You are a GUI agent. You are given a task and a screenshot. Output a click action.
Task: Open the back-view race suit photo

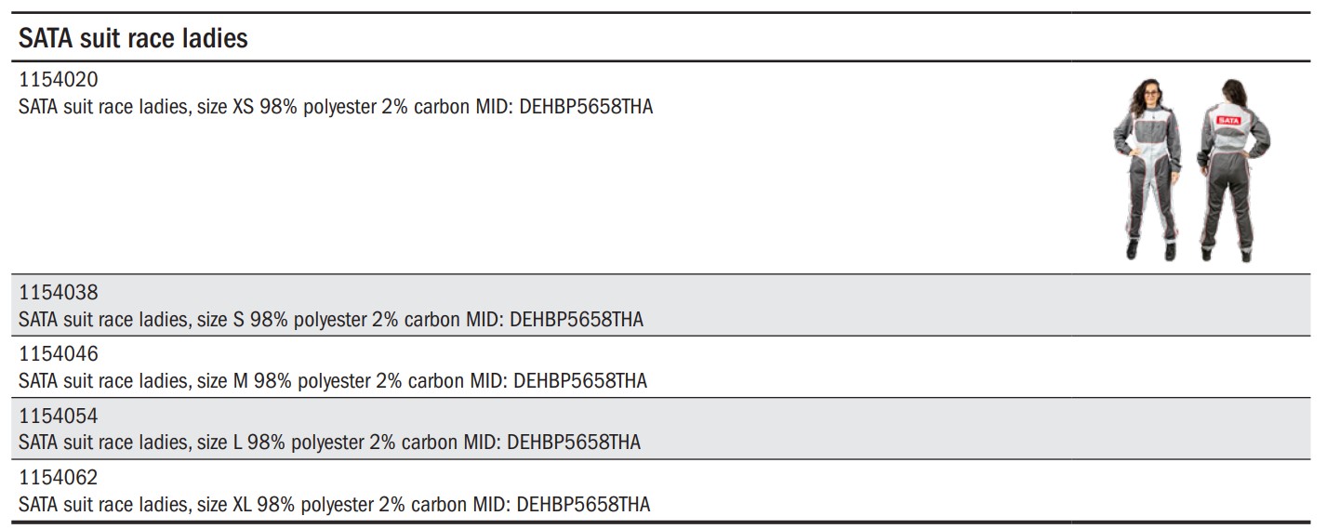(x=1233, y=169)
